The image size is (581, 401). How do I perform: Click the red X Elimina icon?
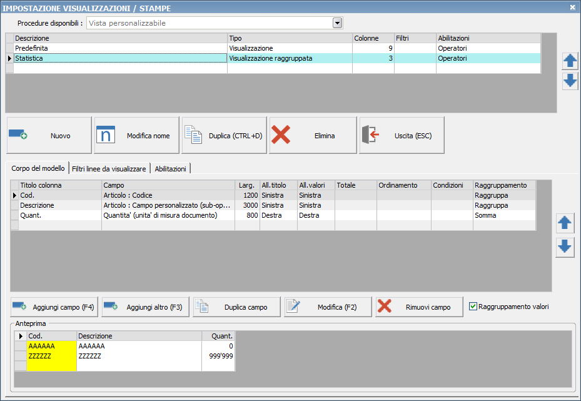pyautogui.click(x=281, y=135)
